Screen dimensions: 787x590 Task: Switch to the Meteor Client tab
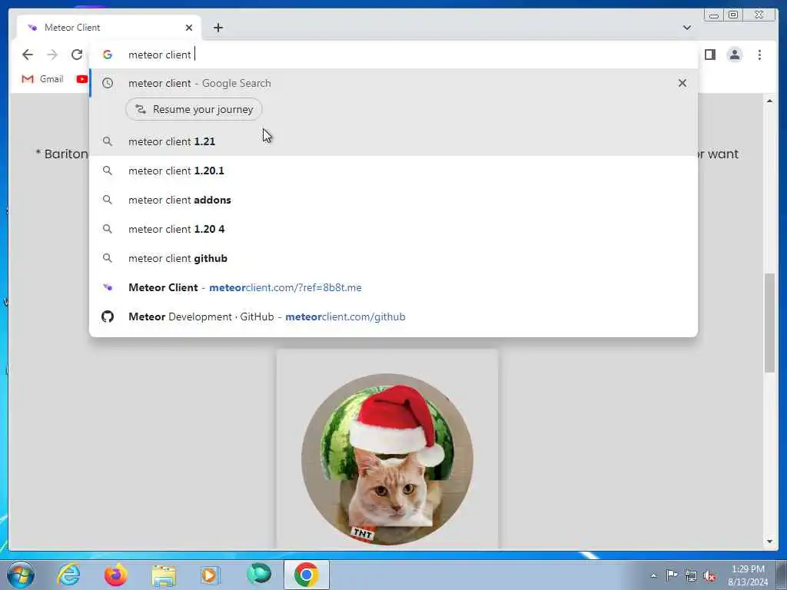[x=109, y=28]
